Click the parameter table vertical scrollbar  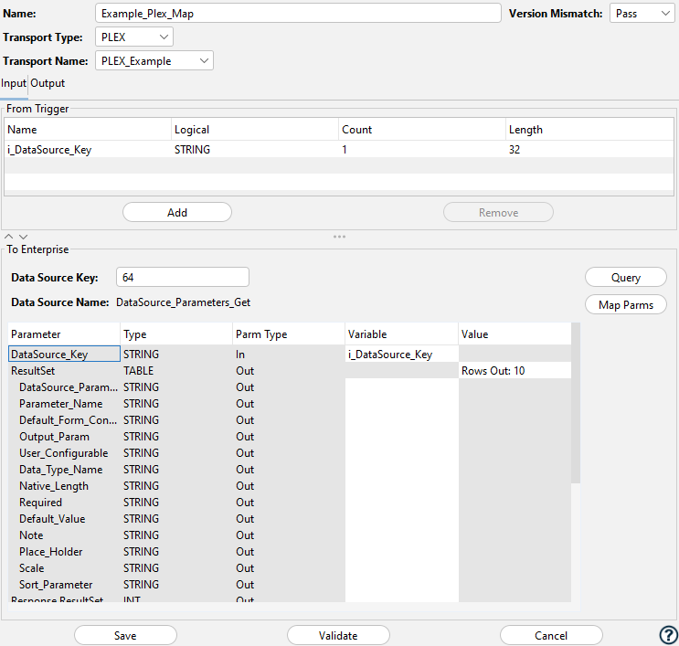point(576,403)
